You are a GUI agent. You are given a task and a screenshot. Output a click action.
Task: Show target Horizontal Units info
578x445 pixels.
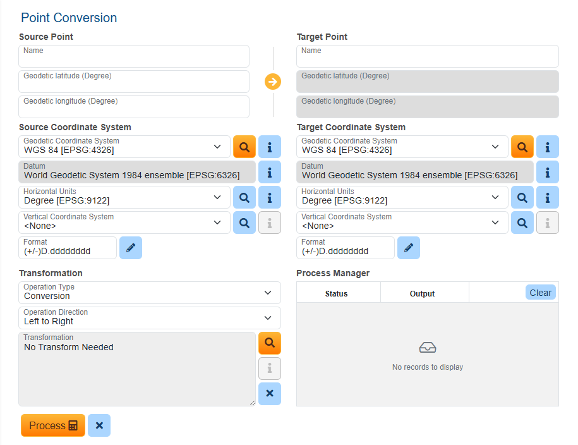(548, 197)
